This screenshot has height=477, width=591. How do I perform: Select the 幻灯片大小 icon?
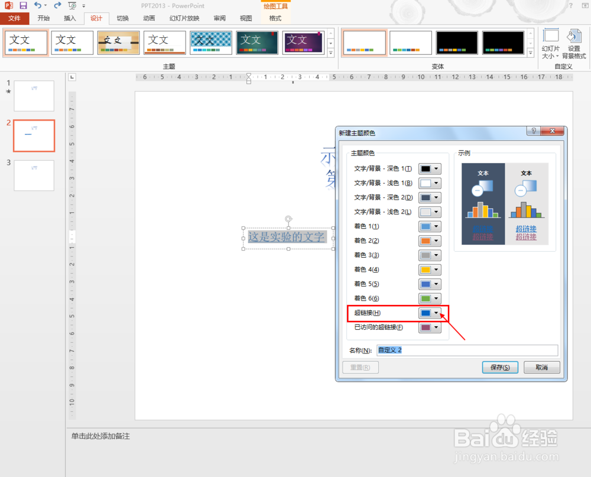coord(550,43)
